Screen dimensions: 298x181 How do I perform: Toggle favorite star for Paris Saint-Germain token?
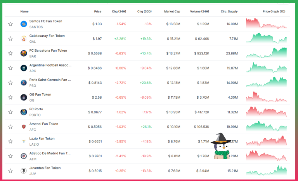(x=10, y=83)
